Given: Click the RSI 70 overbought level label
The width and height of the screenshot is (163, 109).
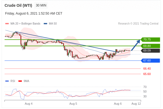Looking at the screenshot, I should [145, 87].
